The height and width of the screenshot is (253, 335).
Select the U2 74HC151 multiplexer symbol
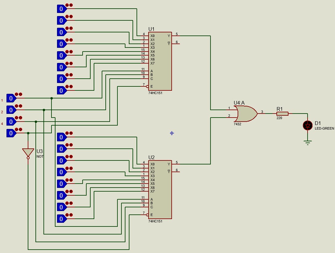coord(160,188)
